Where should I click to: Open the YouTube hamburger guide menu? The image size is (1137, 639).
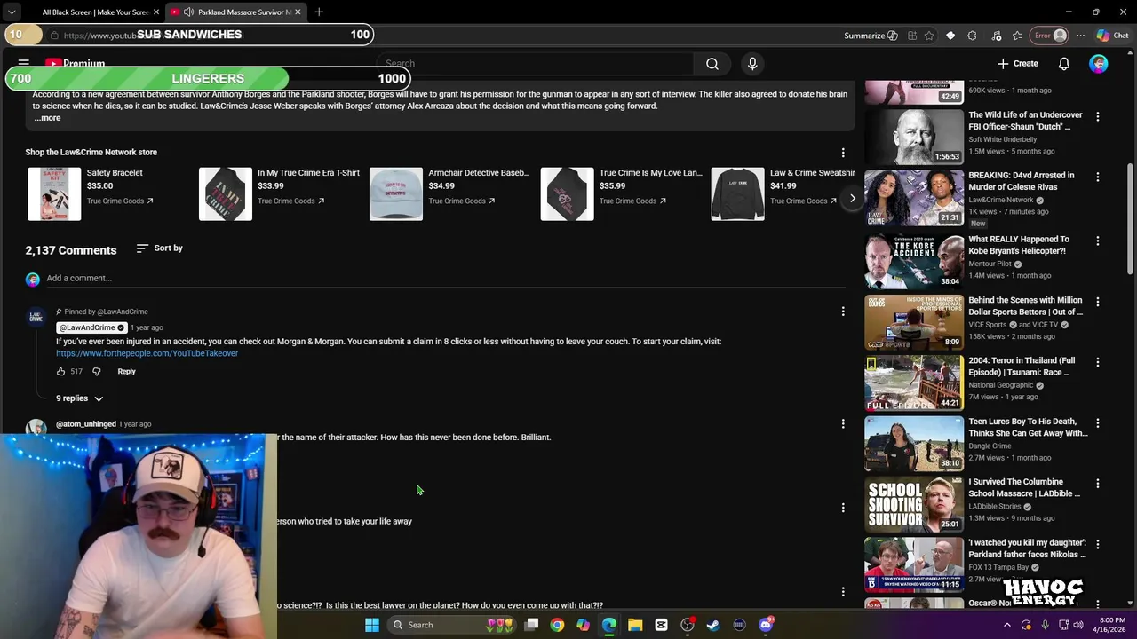pyautogui.click(x=24, y=64)
